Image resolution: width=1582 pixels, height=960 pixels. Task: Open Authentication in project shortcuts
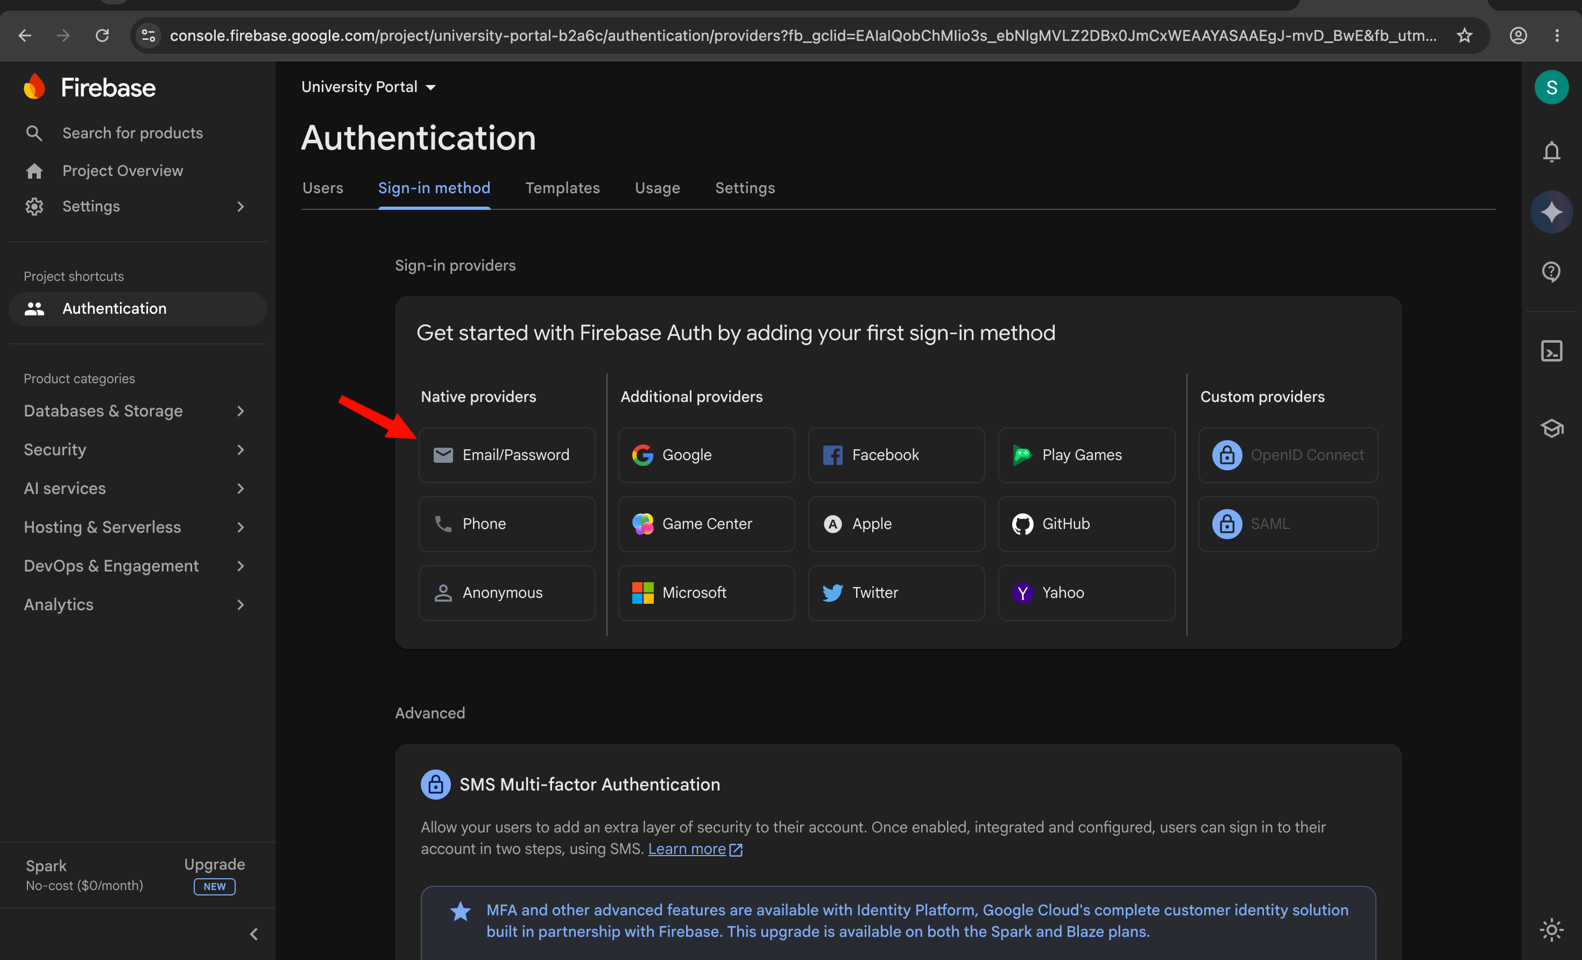[137, 309]
